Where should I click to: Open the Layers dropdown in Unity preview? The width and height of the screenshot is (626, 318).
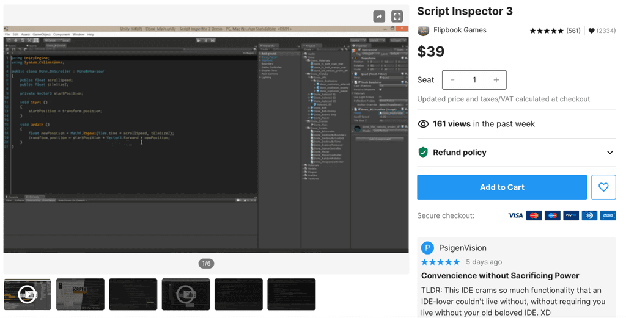pyautogui.click(x=358, y=40)
